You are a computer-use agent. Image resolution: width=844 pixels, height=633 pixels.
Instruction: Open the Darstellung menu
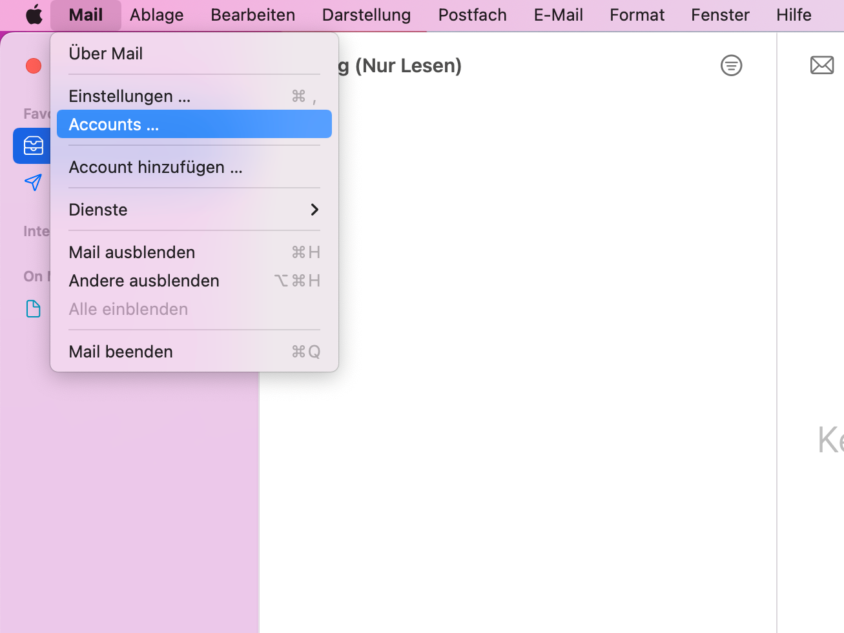click(x=366, y=15)
